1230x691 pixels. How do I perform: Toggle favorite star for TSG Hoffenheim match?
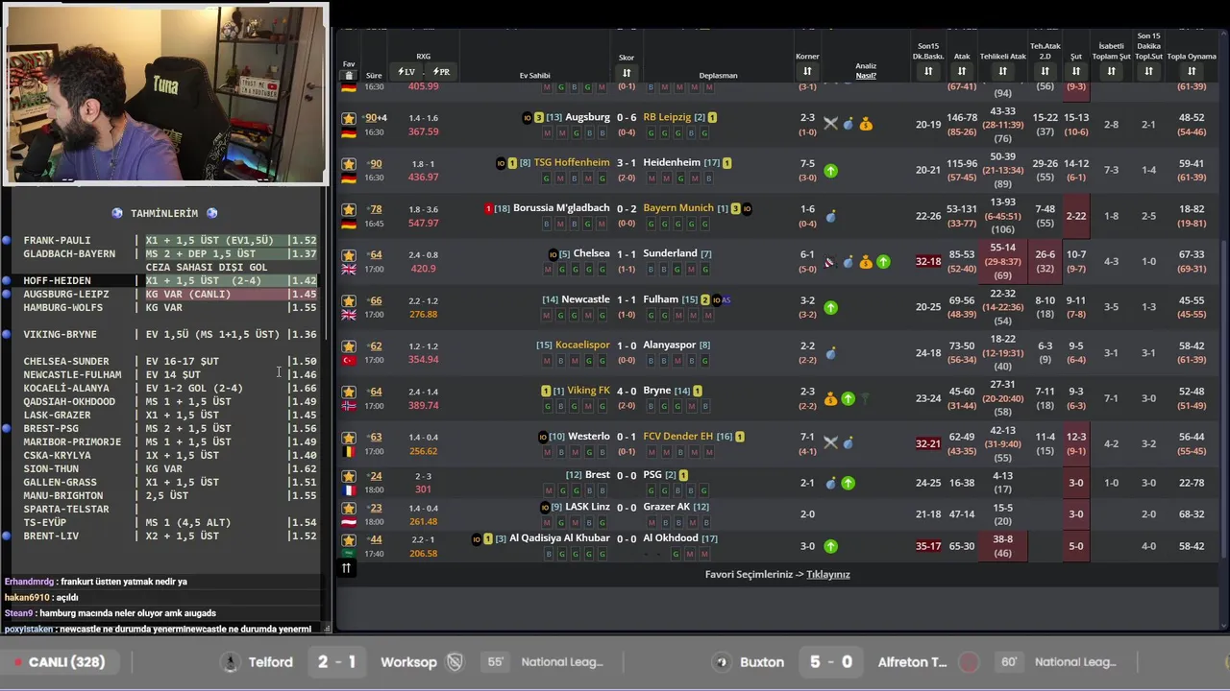pyautogui.click(x=349, y=164)
